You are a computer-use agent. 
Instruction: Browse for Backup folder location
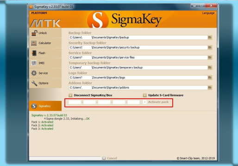point(210,37)
